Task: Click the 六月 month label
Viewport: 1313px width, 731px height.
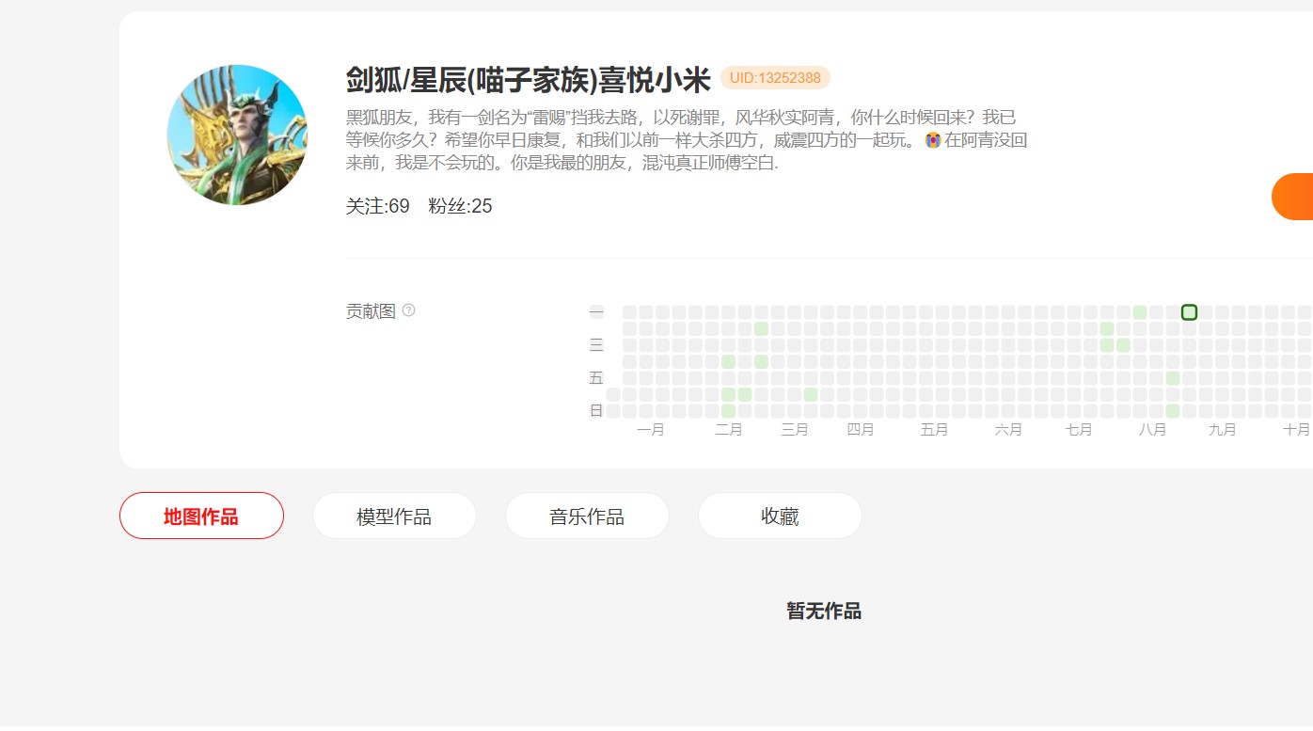Action: tap(1008, 430)
